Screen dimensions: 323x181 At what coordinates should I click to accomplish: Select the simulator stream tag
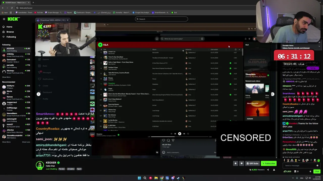(x=71, y=169)
